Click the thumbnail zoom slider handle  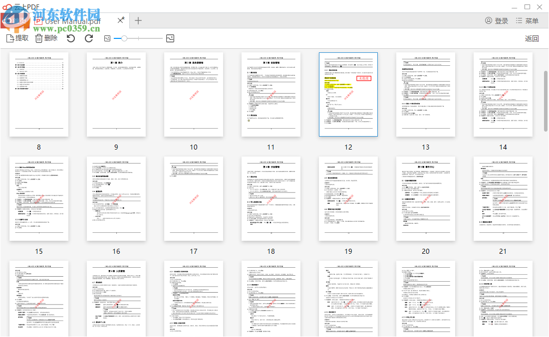[x=124, y=38]
